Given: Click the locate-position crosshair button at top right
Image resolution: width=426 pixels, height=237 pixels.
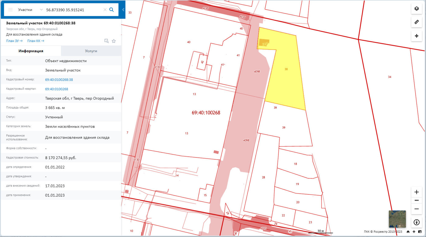Looking at the screenshot, I should click(x=417, y=36).
